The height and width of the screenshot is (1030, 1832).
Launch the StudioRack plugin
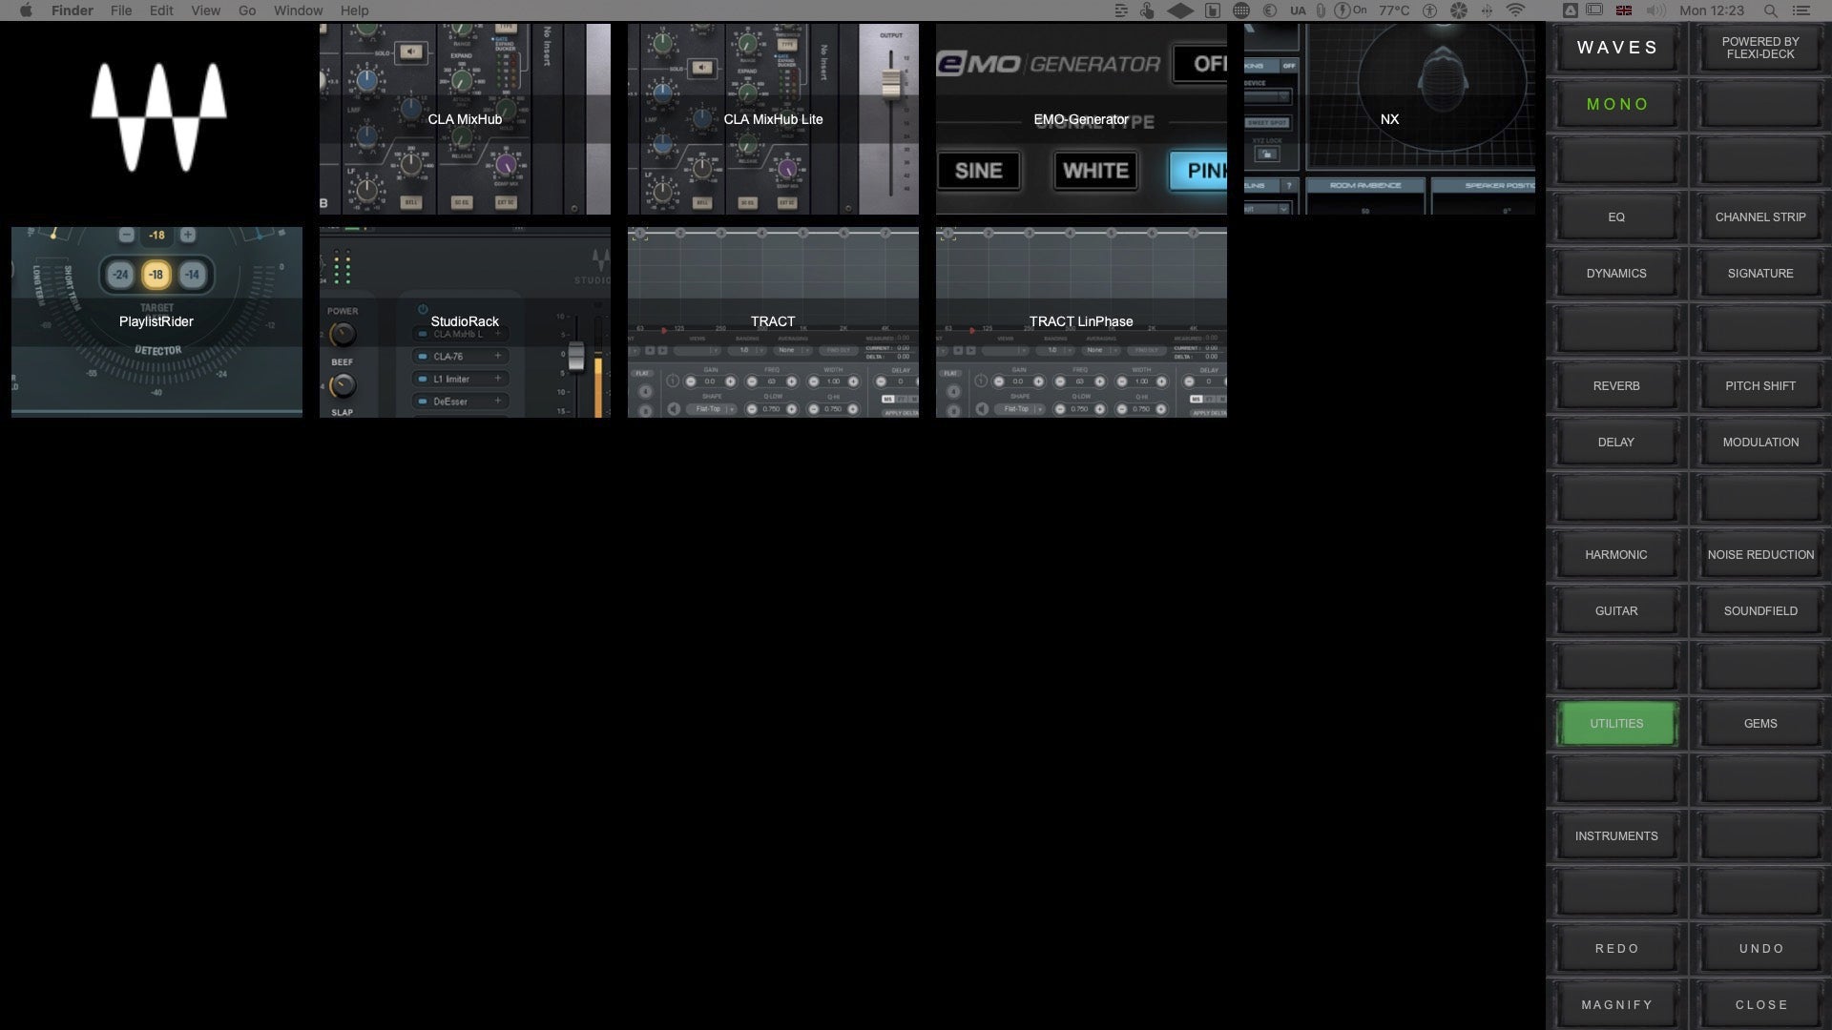(465, 321)
